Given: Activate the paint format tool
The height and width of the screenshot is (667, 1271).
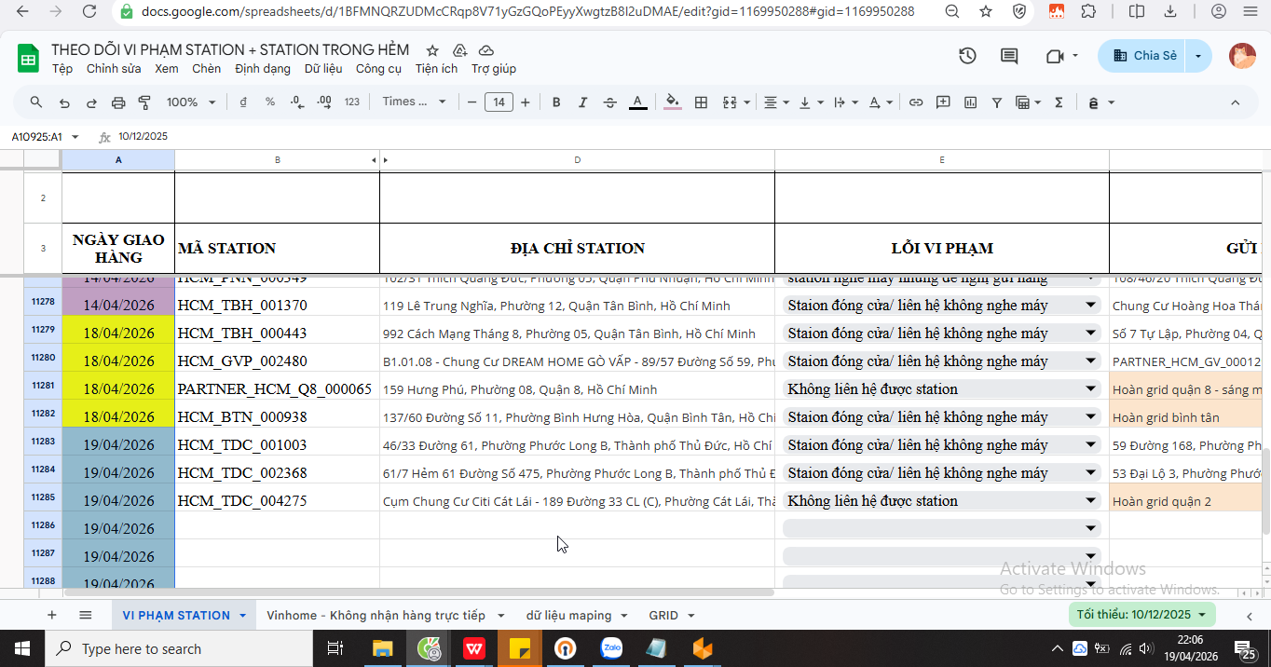Looking at the screenshot, I should click(144, 102).
